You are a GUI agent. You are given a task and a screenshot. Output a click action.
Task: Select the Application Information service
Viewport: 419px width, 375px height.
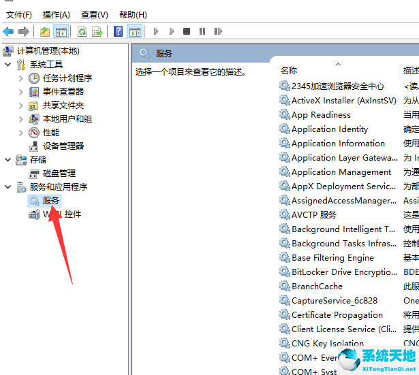click(x=338, y=144)
